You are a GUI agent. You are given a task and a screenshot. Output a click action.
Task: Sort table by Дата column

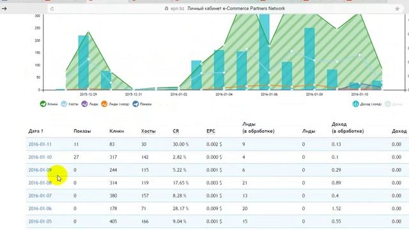pos(36,131)
